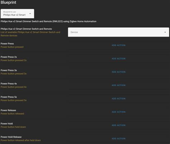170x144 pixels.
Task: Click the Device dropdown arrow icon
Action: 165,32
